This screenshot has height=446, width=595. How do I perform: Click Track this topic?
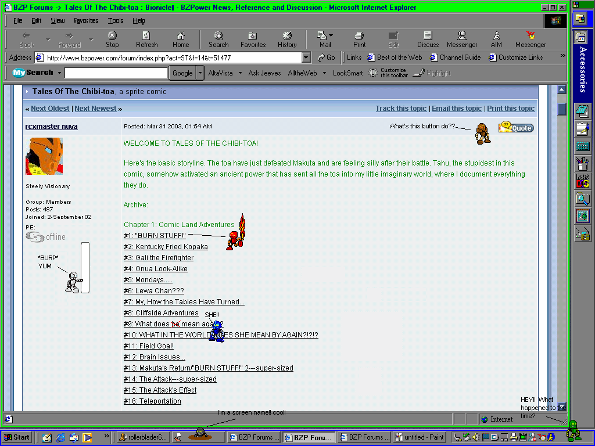[x=401, y=109]
